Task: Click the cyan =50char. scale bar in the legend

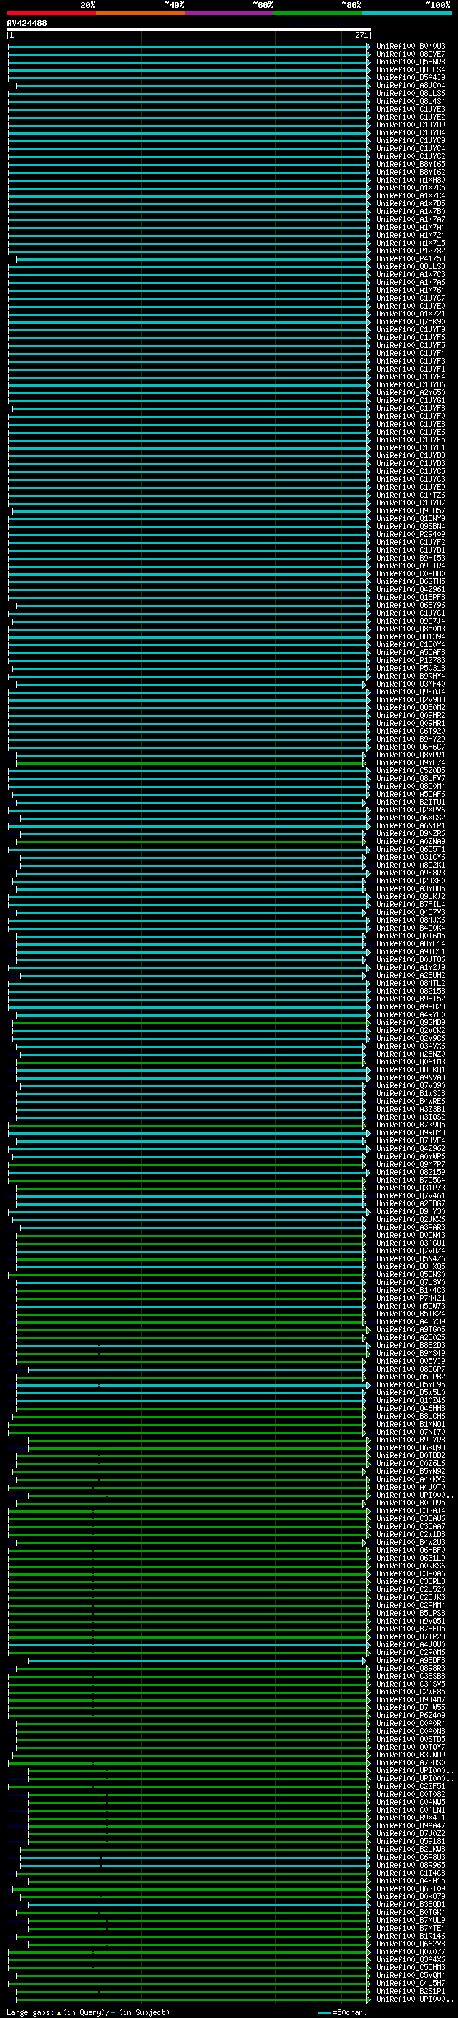Action: (x=325, y=2012)
